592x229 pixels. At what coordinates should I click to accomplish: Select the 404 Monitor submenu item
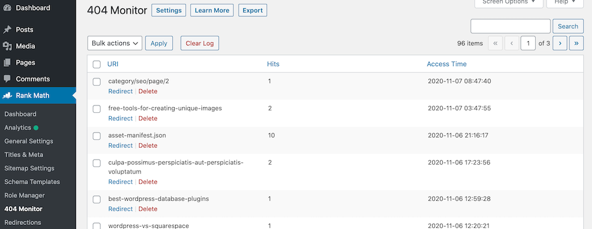pos(24,209)
